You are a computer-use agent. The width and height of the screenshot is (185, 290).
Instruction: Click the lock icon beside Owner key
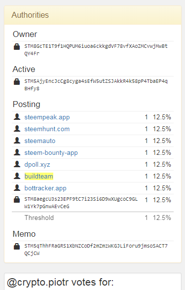click(x=17, y=46)
